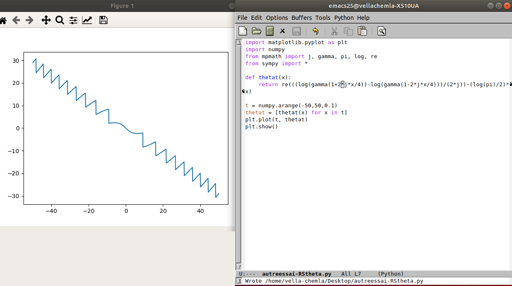Viewport: 512px width, 286px height.
Task: Open a file using Emacs folder icon
Action: (256, 31)
